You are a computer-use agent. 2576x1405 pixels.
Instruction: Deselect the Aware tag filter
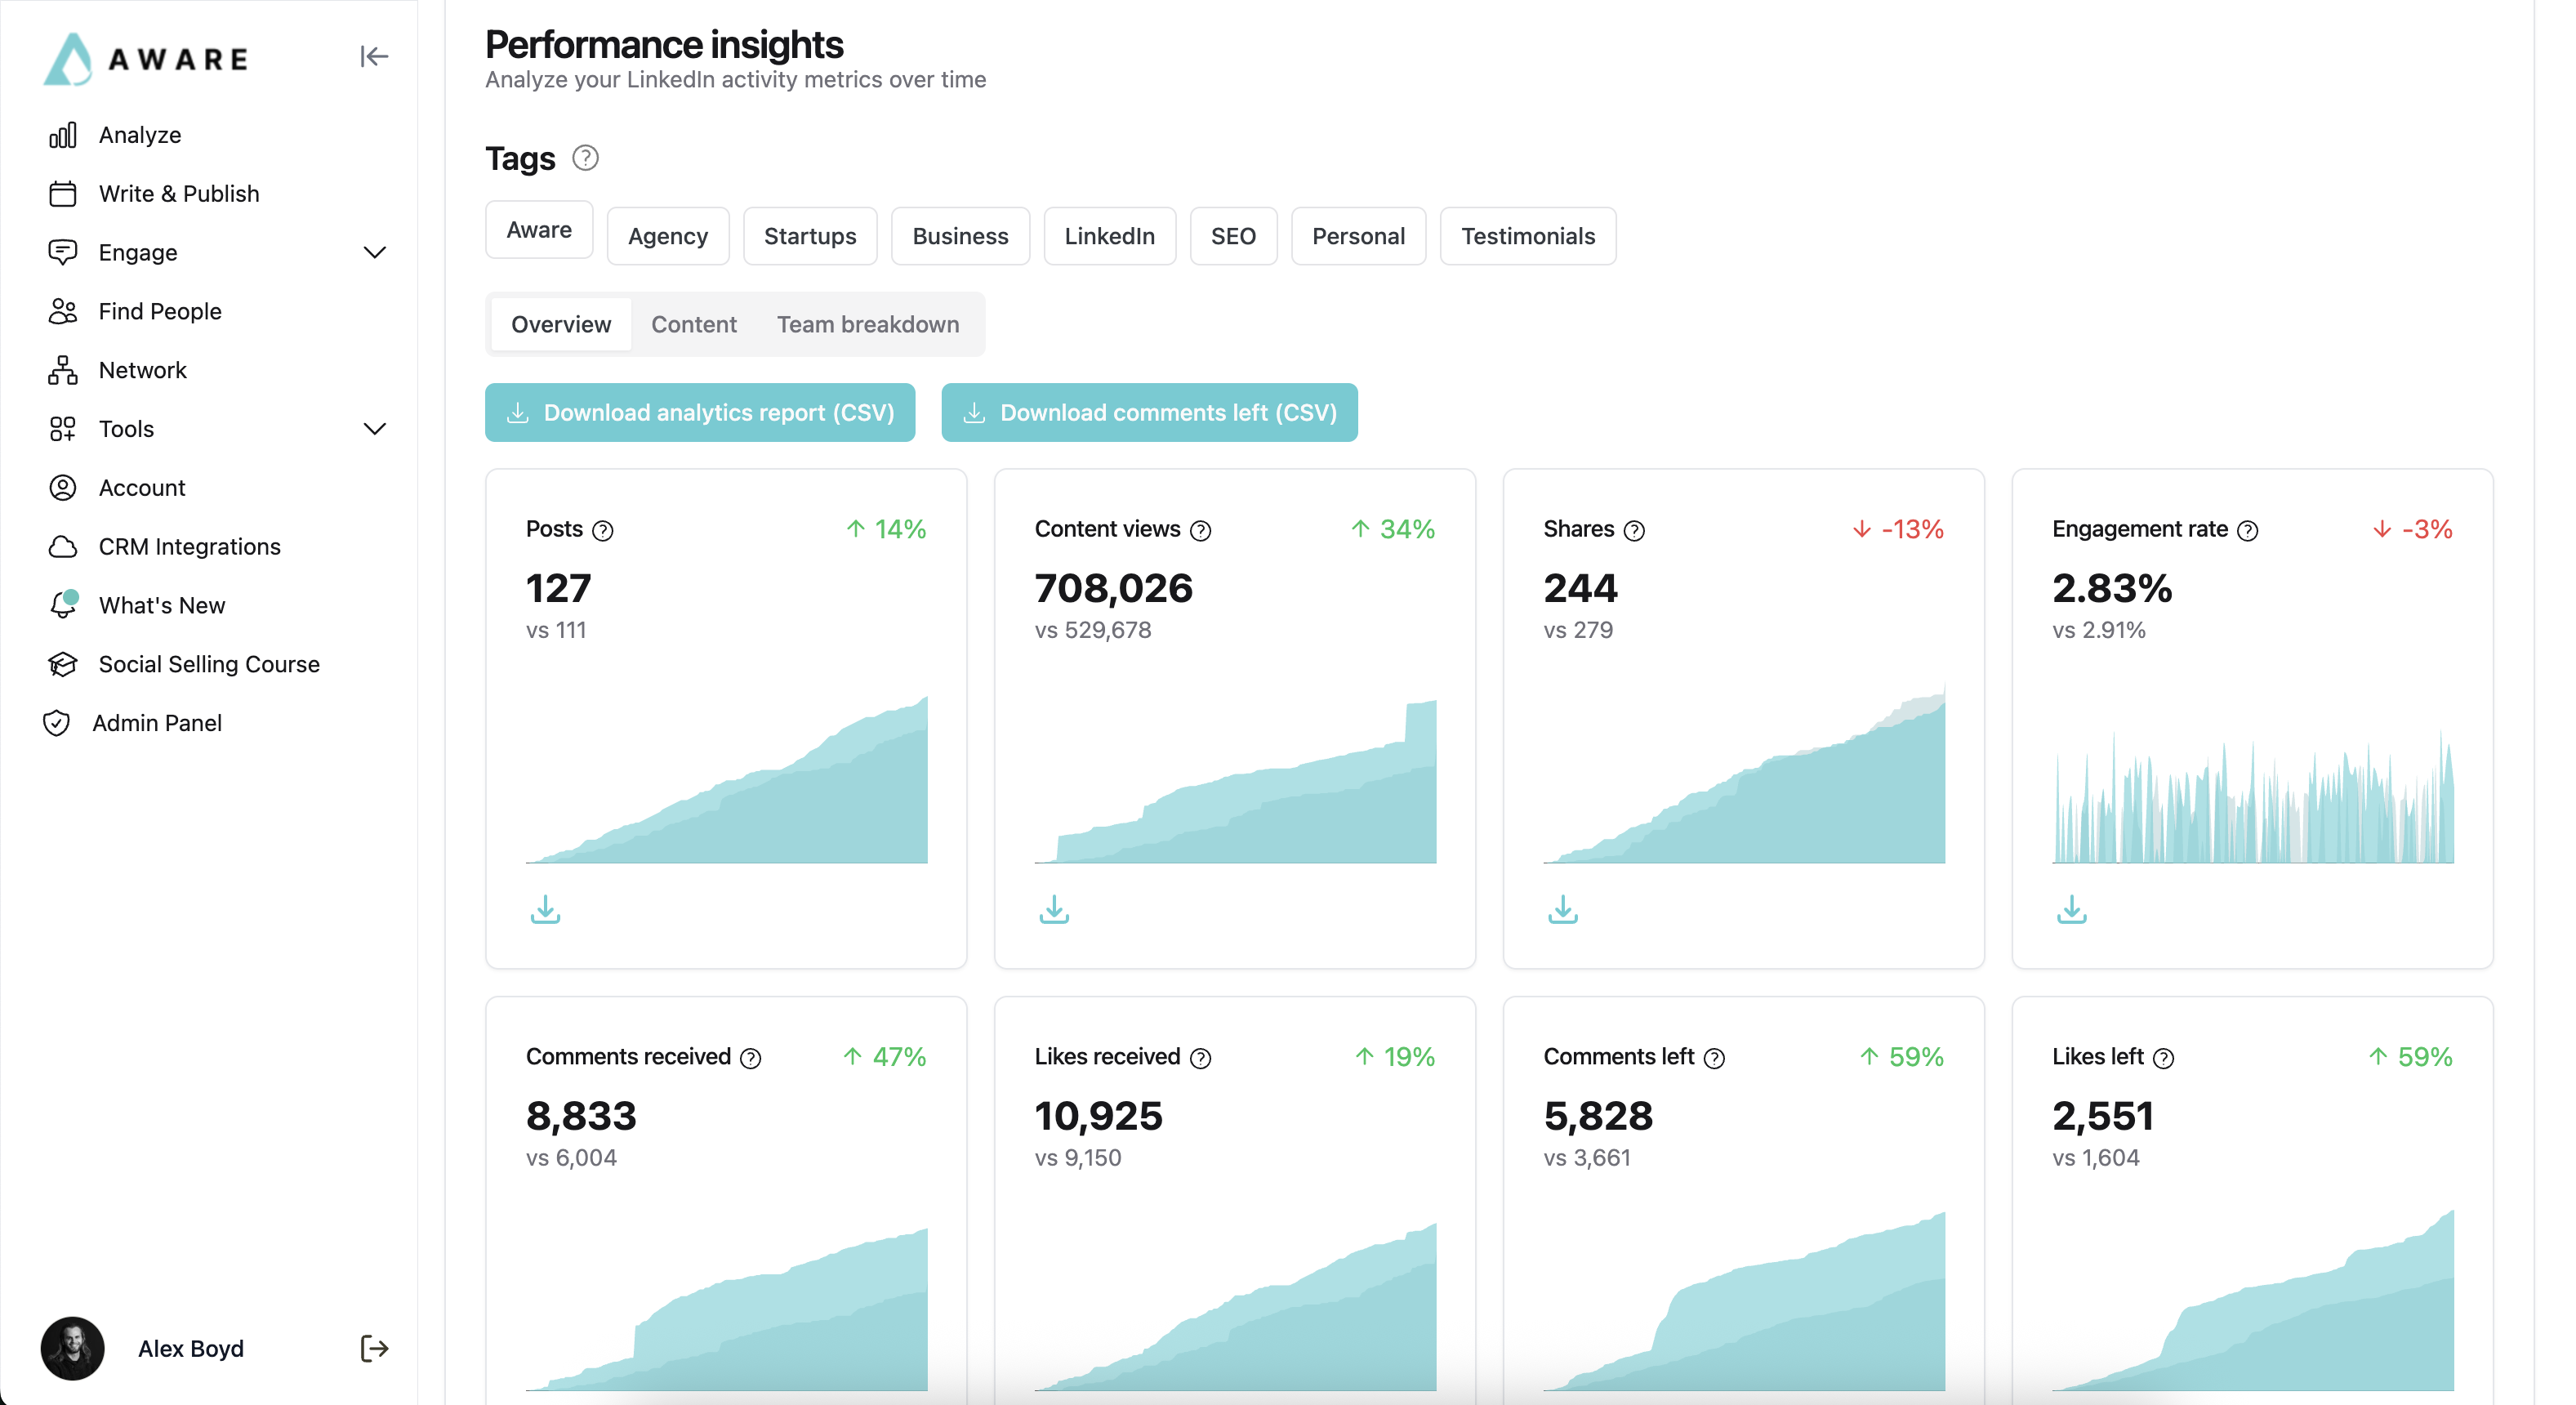538,229
